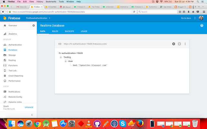Open a new tab with plus button
This screenshot has height=129, width=207.
click(199, 7)
